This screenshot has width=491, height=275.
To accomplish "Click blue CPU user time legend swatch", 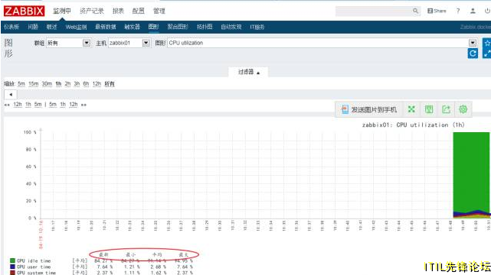I will 12,267.
